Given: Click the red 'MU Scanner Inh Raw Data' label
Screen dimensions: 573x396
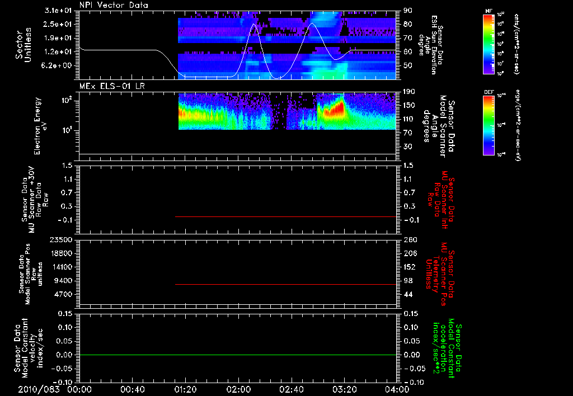Looking at the screenshot, I should (x=441, y=200).
